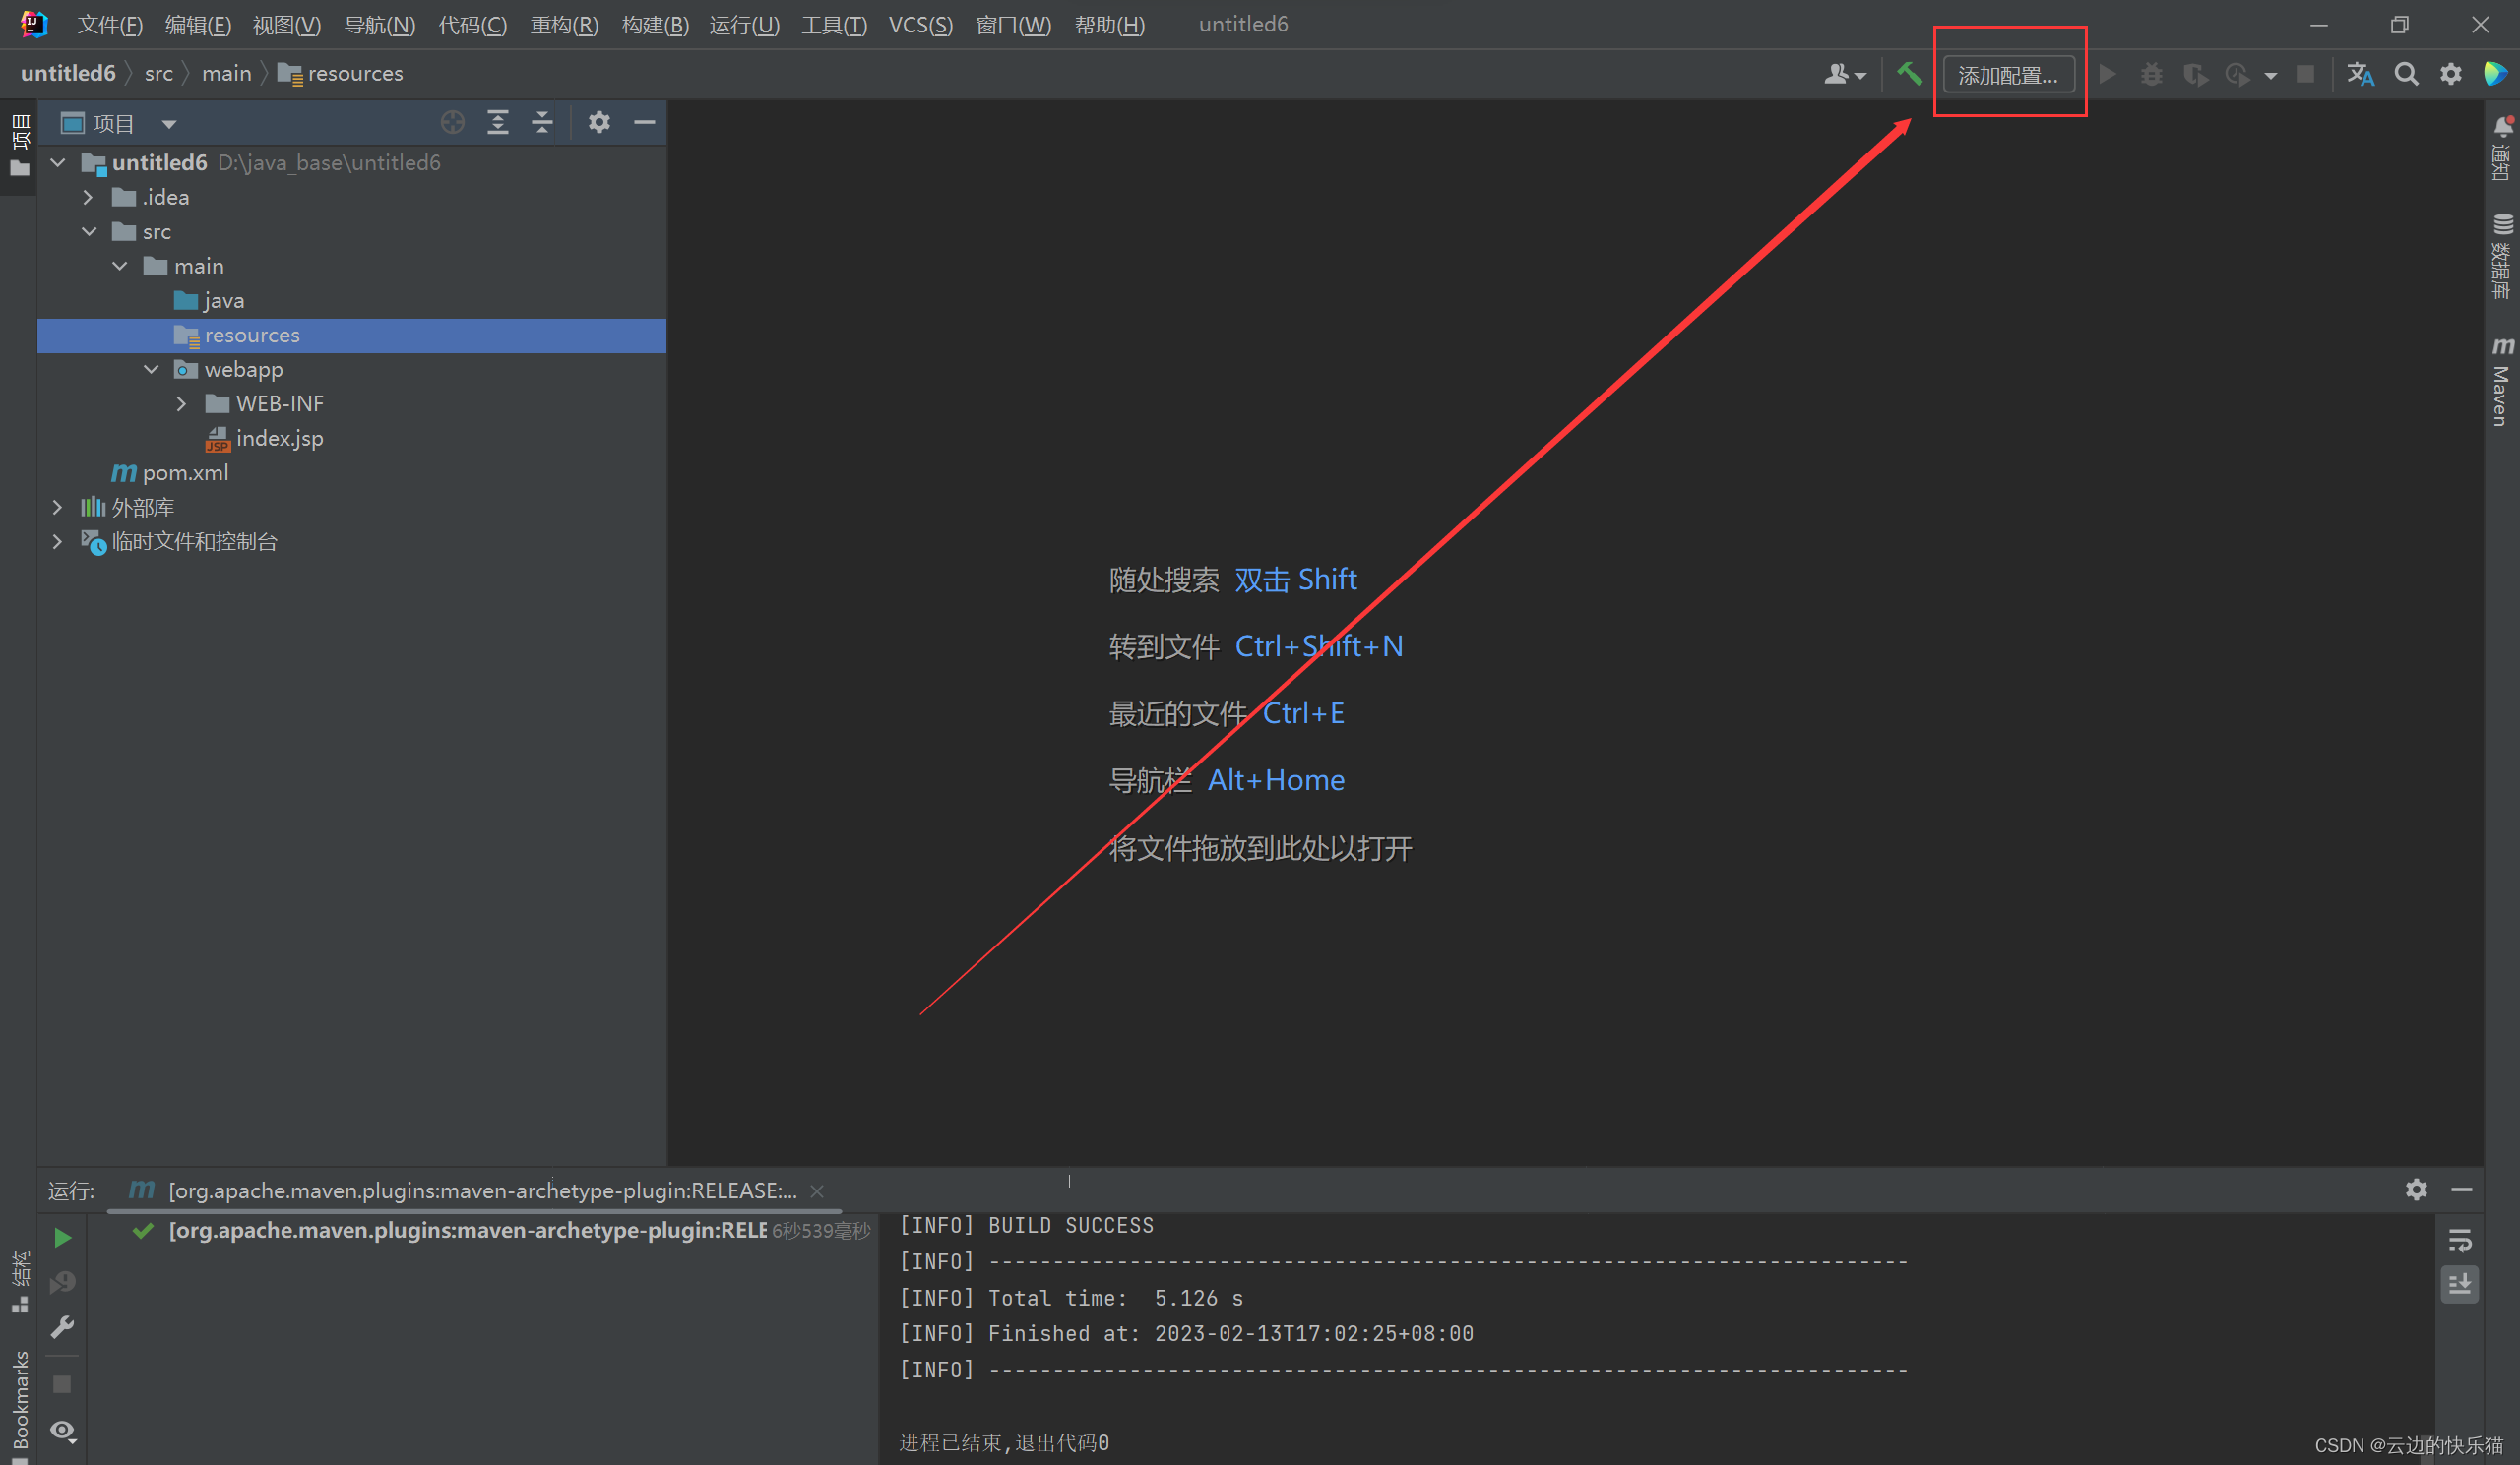Expand 外部库 in the project tree
Viewport: 2520px width, 1465px height.
[57, 507]
